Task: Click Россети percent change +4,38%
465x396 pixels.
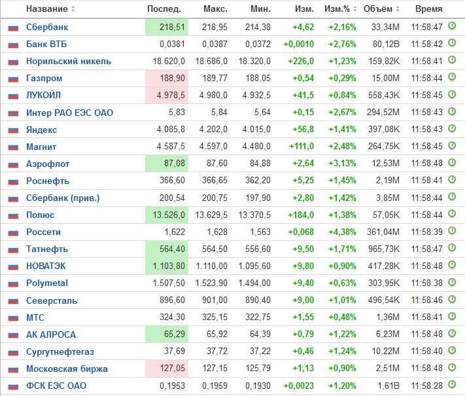Action: click(x=342, y=232)
